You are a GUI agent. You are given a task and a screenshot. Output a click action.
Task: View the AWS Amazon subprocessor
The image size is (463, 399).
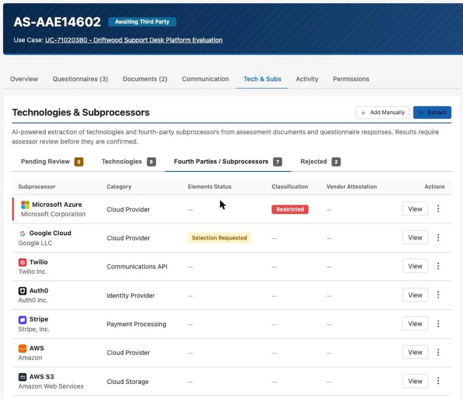click(x=415, y=352)
